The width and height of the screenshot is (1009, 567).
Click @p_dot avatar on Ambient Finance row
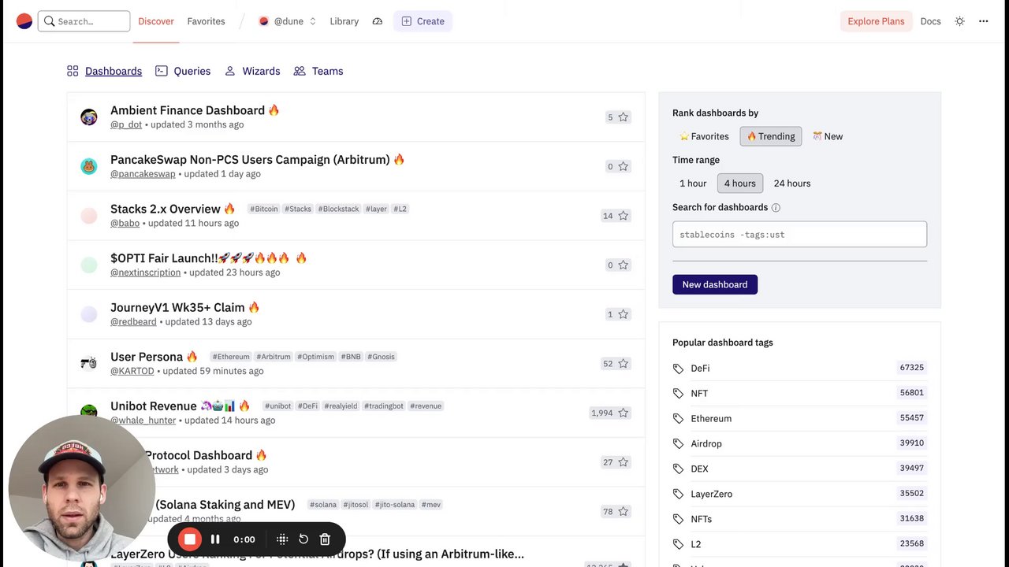[89, 117]
